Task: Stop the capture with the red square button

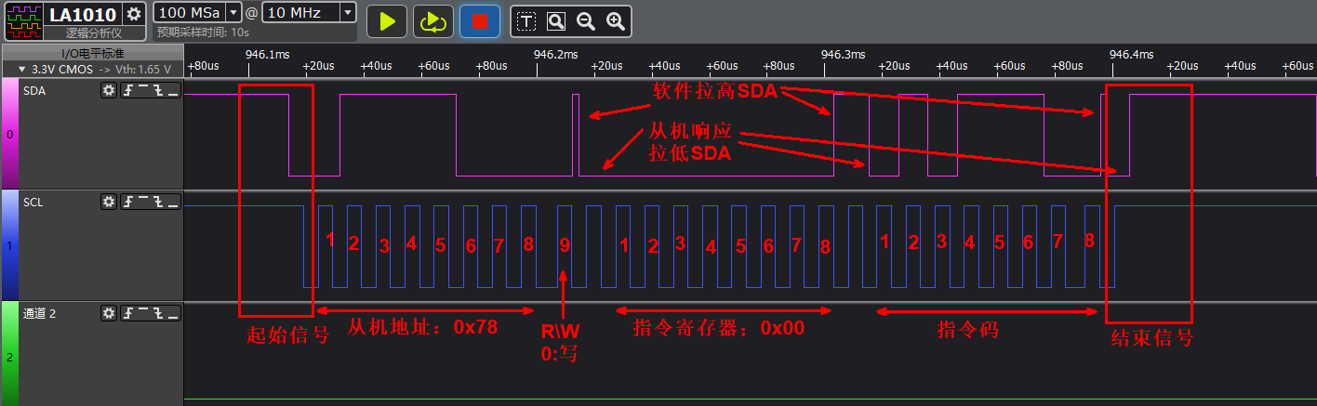Action: (x=479, y=20)
